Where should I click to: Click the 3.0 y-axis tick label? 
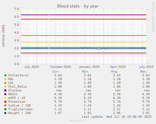pos(17,40)
